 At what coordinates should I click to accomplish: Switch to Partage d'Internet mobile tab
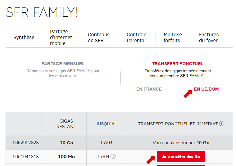61,37
